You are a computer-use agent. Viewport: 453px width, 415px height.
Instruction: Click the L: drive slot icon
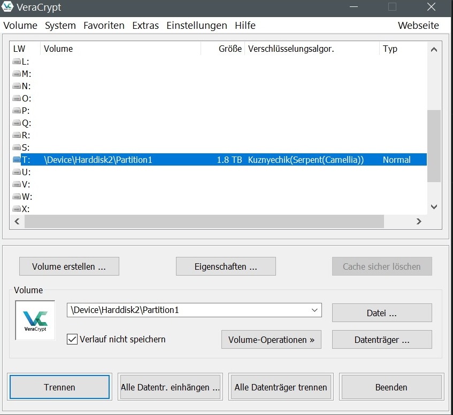click(17, 61)
